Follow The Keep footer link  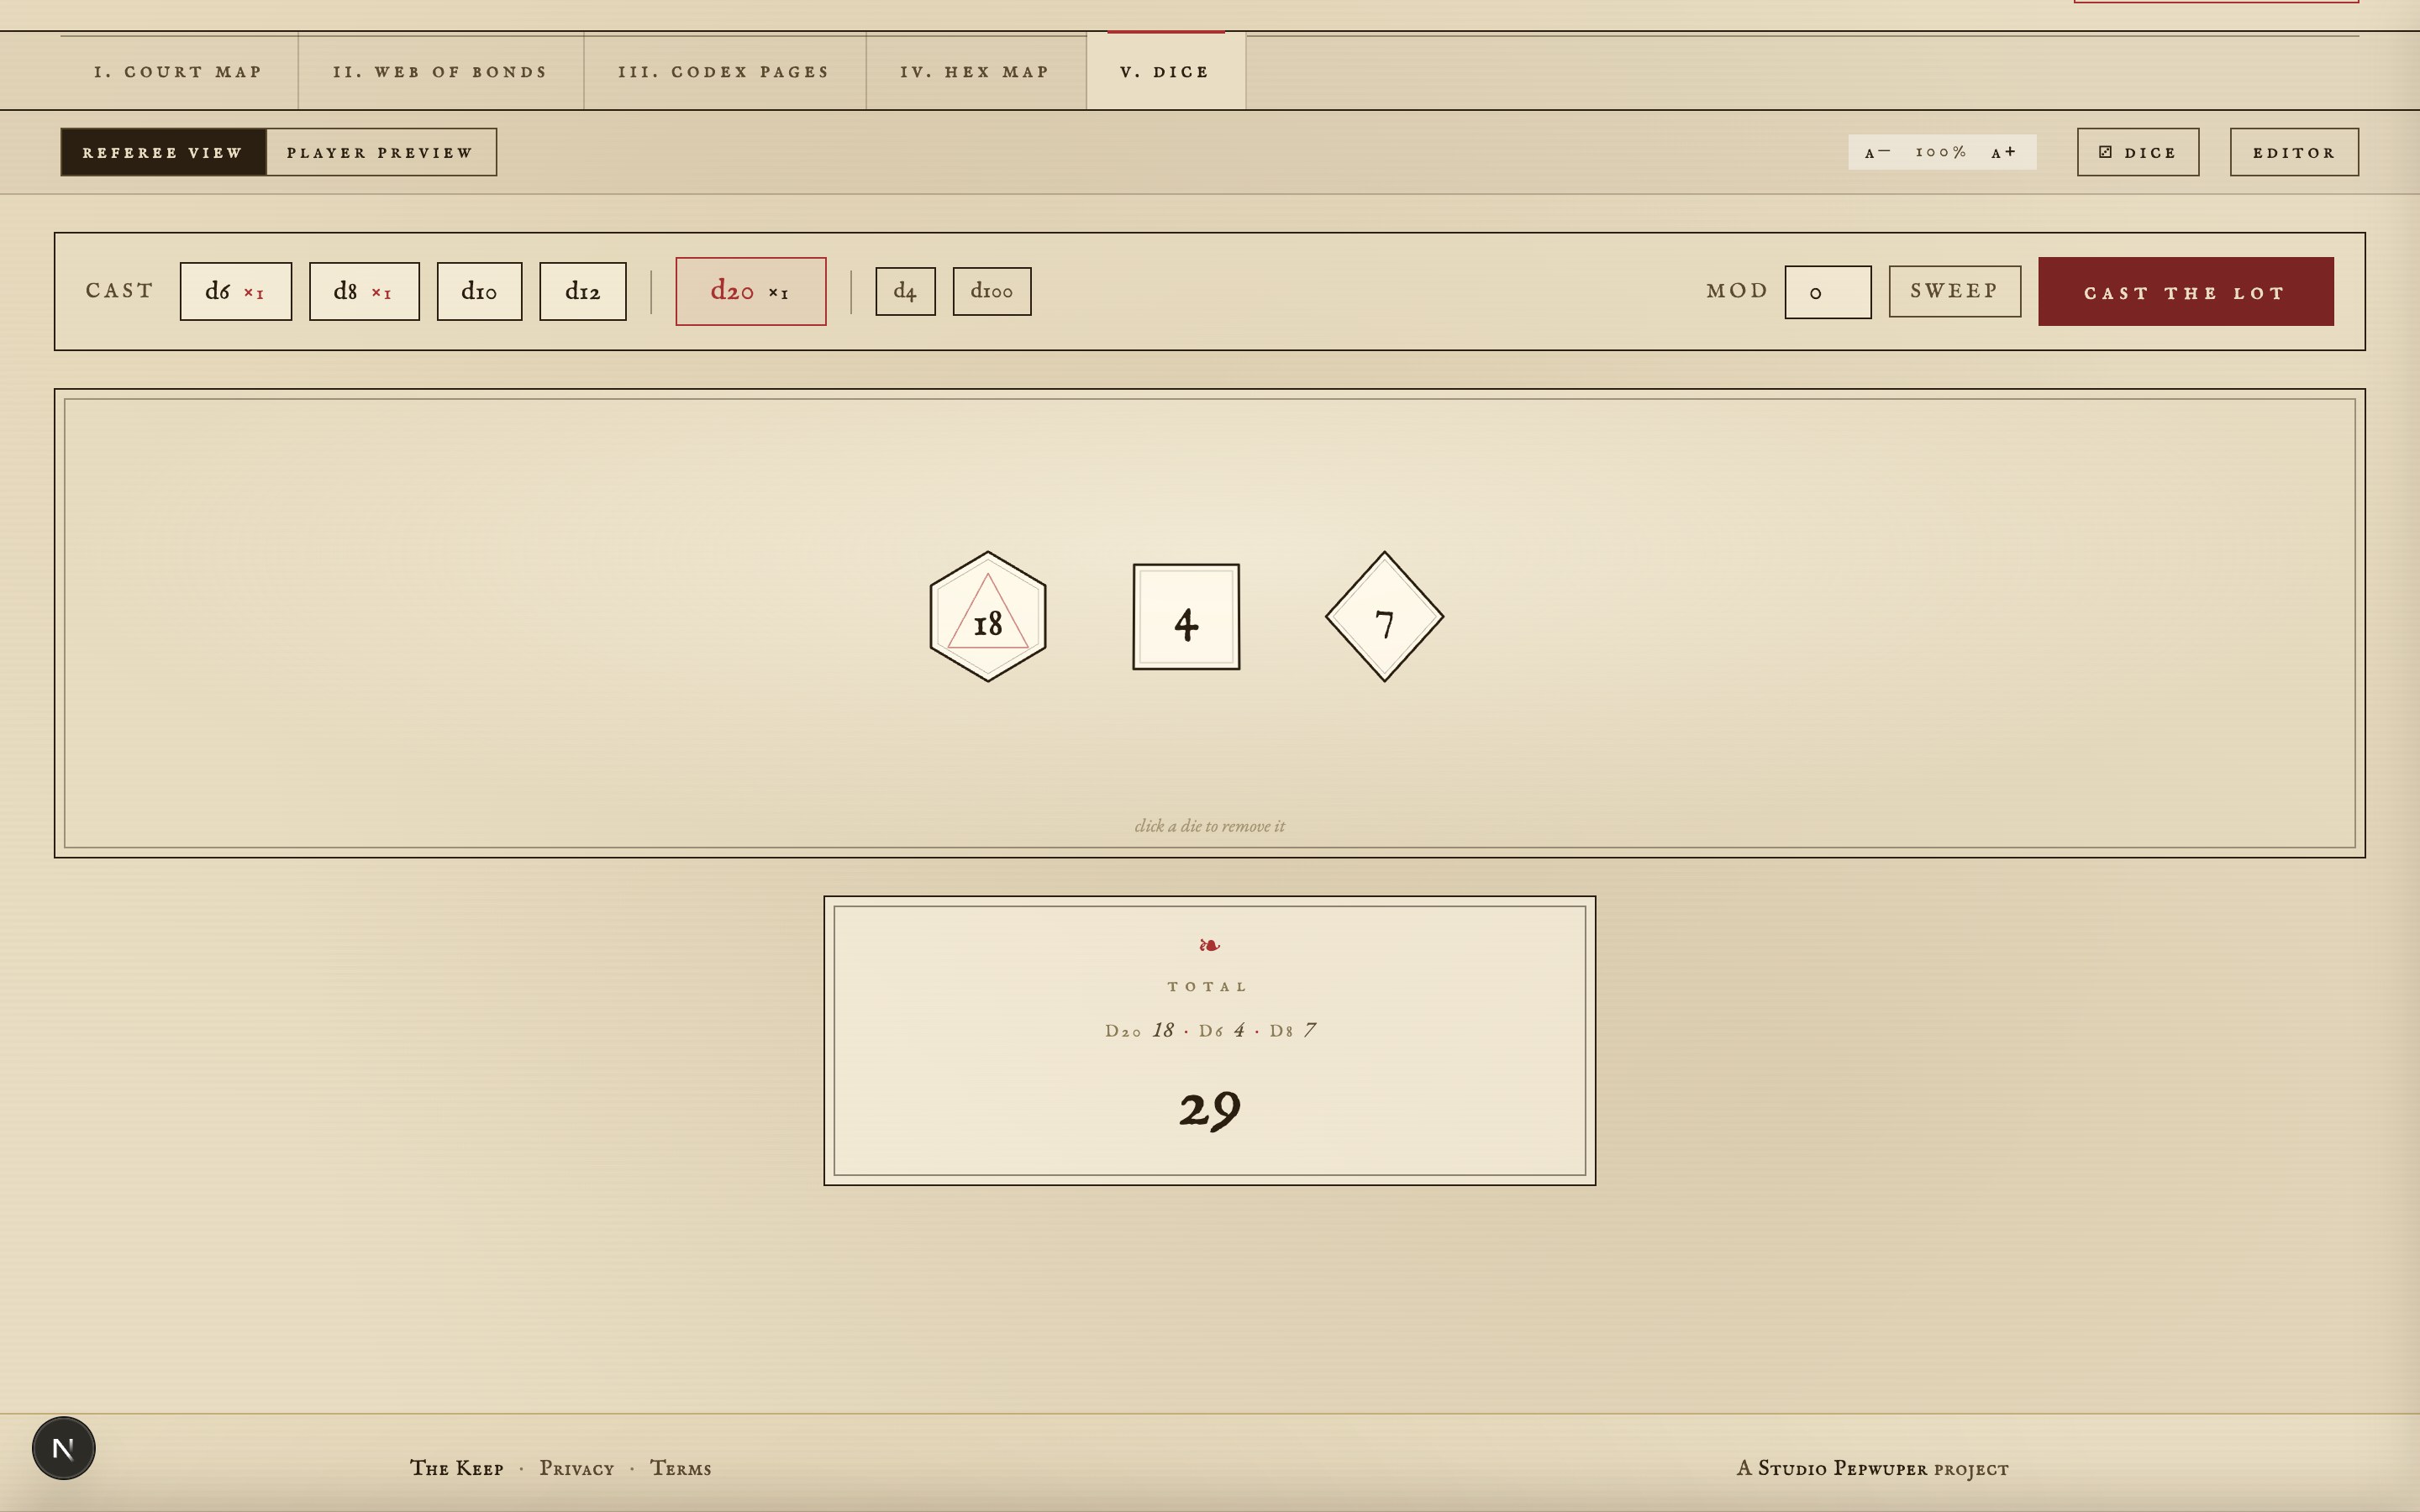457,1468
